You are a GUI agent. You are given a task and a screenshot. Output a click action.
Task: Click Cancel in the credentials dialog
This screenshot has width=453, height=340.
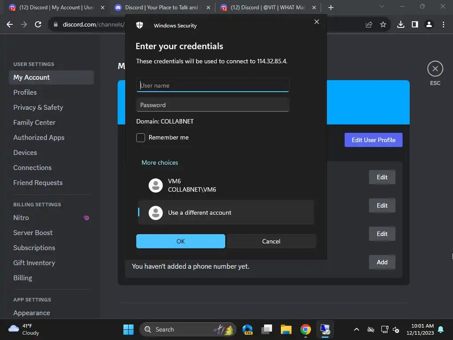[271, 241]
